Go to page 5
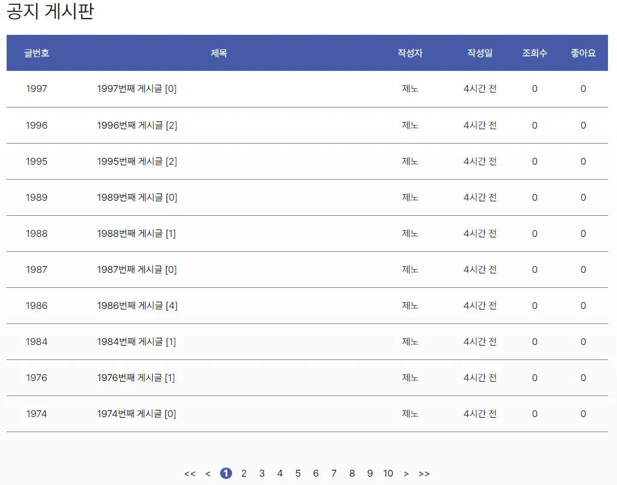617x485 pixels. point(298,473)
